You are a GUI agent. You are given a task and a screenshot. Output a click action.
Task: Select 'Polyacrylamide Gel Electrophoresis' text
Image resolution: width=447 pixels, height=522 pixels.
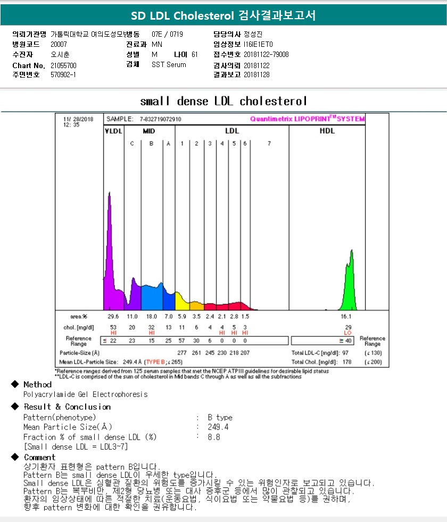coord(86,394)
